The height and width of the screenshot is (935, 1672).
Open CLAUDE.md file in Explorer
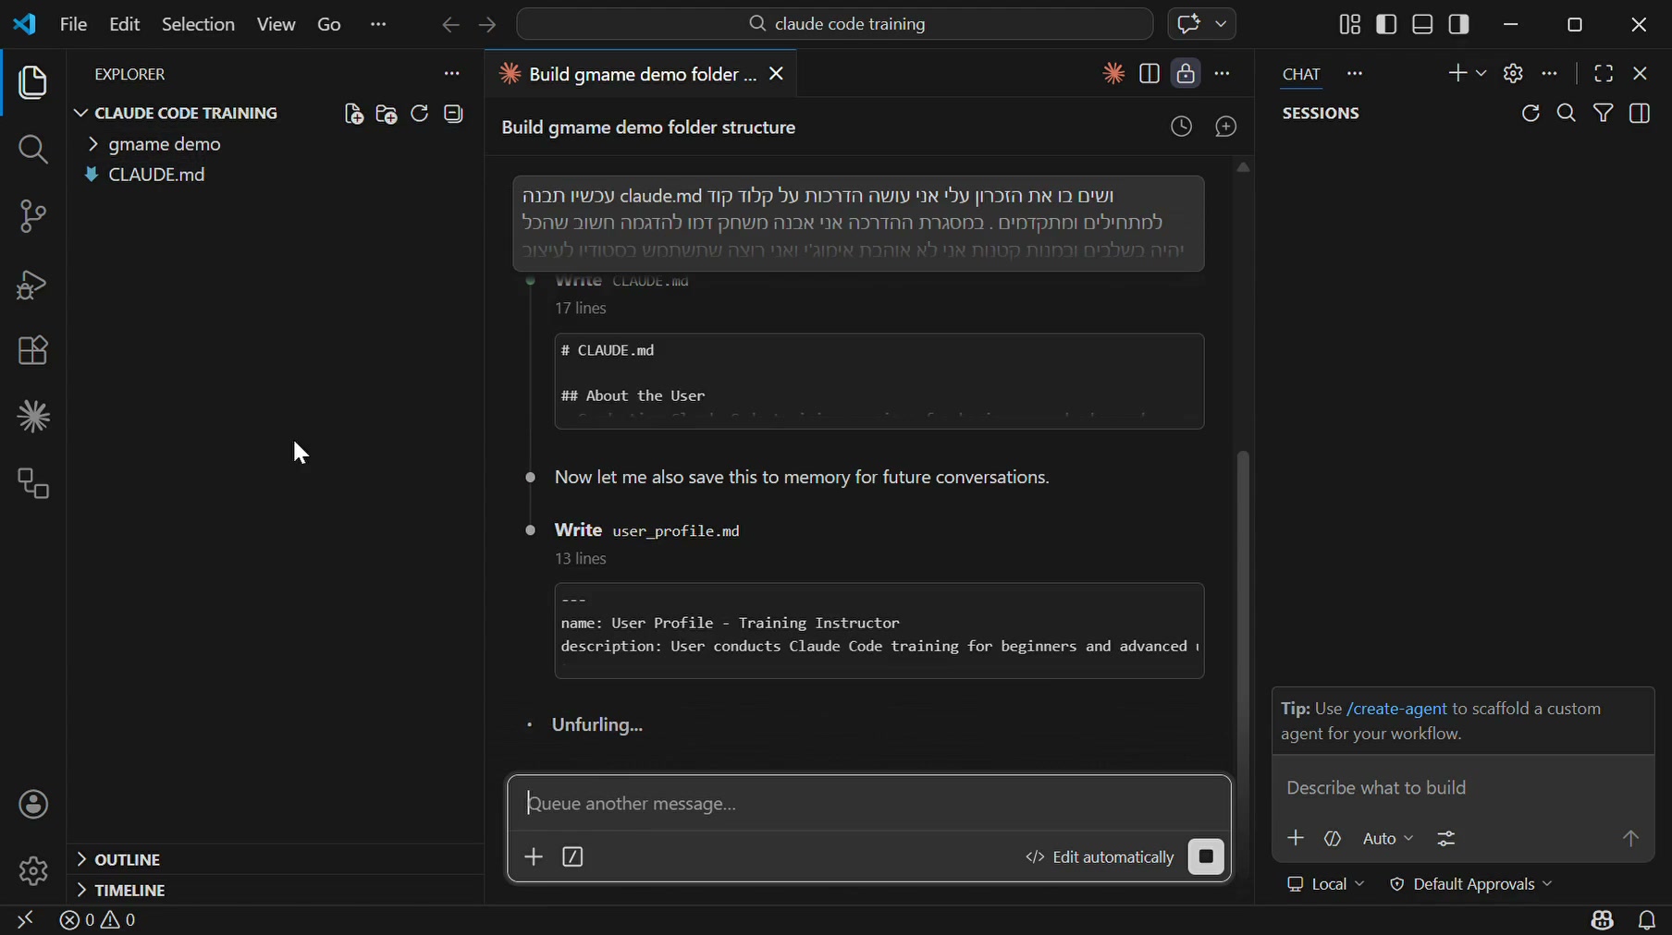(x=156, y=175)
